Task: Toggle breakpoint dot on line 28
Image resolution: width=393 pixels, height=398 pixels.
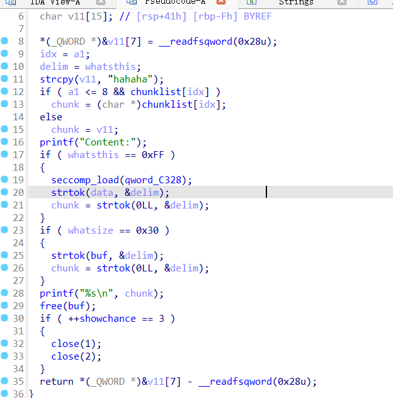Action: pyautogui.click(x=4, y=293)
